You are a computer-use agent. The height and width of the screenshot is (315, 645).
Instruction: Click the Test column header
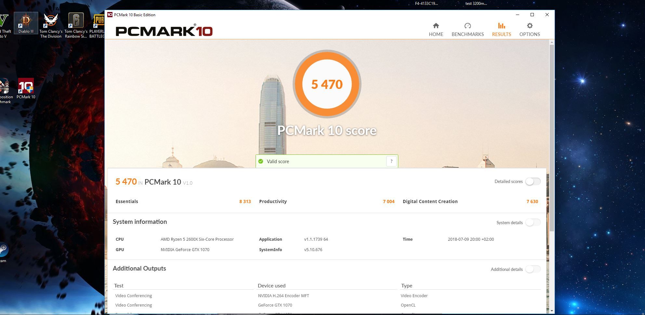click(x=119, y=286)
